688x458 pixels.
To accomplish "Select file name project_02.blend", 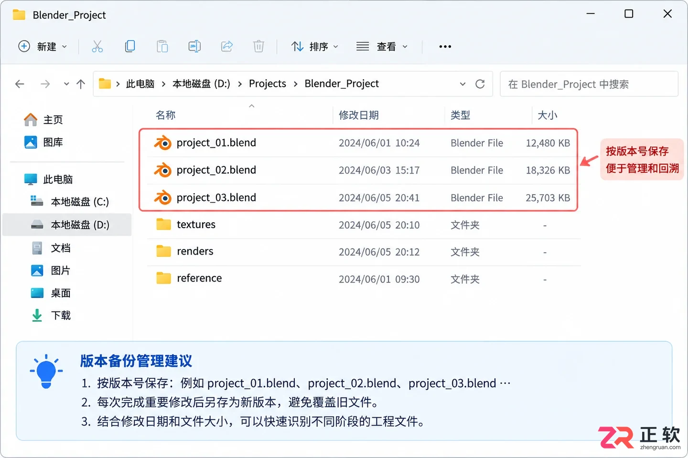I will [216, 170].
